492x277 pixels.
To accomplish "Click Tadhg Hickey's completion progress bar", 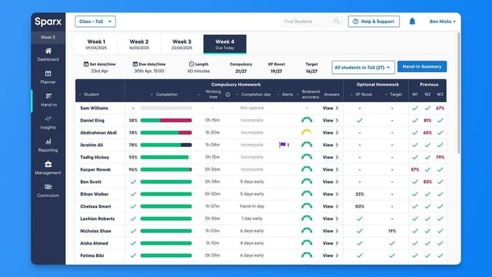I will click(166, 158).
